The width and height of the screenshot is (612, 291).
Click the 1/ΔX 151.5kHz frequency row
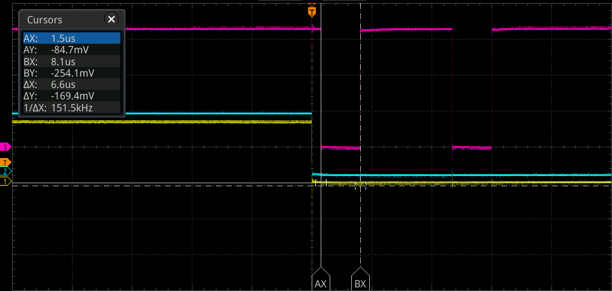pyautogui.click(x=72, y=108)
